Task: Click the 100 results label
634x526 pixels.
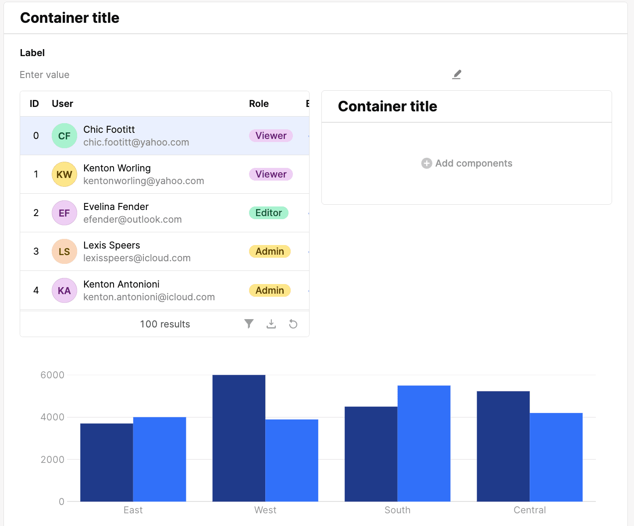Action: coord(164,324)
